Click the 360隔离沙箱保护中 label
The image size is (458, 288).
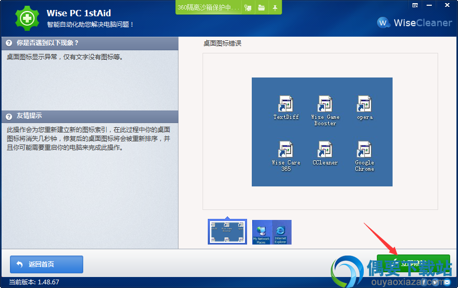point(208,8)
